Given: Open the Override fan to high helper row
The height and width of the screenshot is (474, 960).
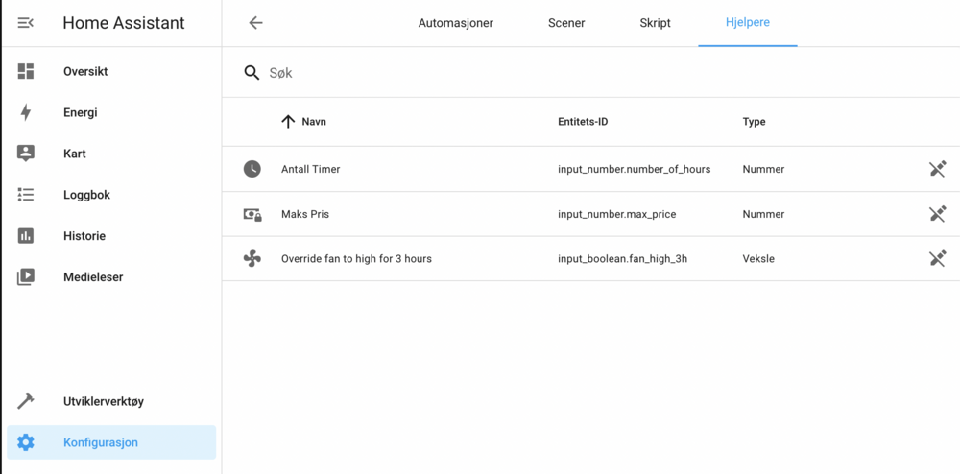Looking at the screenshot, I should pyautogui.click(x=356, y=259).
